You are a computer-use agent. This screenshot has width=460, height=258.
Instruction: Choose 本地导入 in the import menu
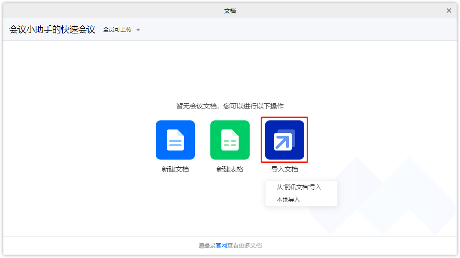[x=288, y=200]
